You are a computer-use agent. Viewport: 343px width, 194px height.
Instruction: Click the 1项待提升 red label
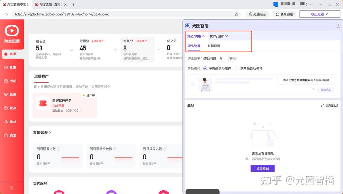[x=141, y=41]
